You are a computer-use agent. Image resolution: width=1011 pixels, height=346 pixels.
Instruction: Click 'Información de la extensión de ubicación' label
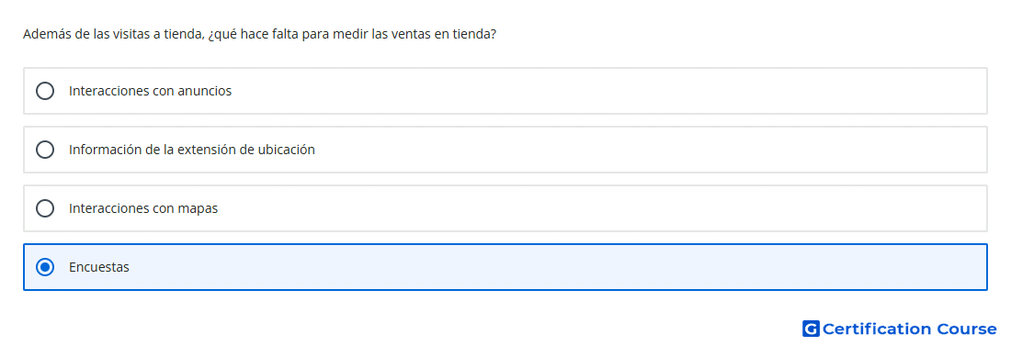click(x=192, y=150)
